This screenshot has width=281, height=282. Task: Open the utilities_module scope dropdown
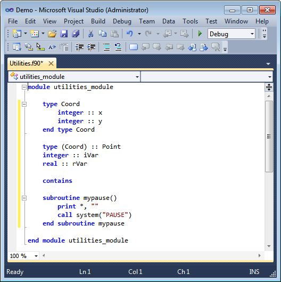pos(74,77)
